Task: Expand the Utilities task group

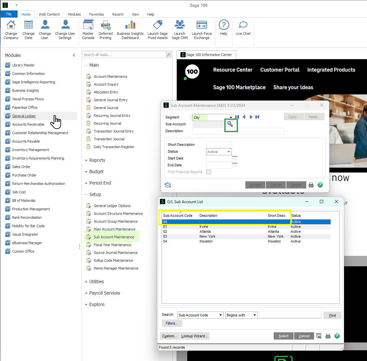Action: pos(86,282)
